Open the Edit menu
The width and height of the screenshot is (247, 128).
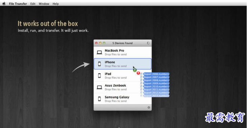click(x=33, y=4)
